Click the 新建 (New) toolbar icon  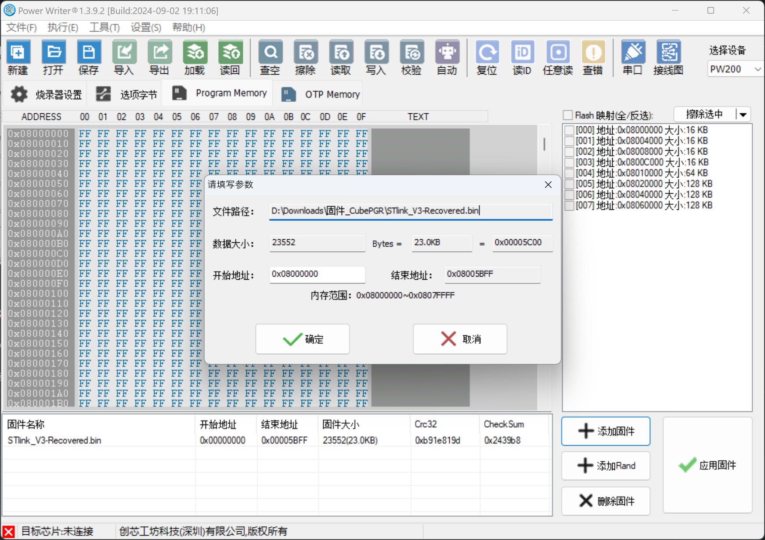pyautogui.click(x=18, y=58)
